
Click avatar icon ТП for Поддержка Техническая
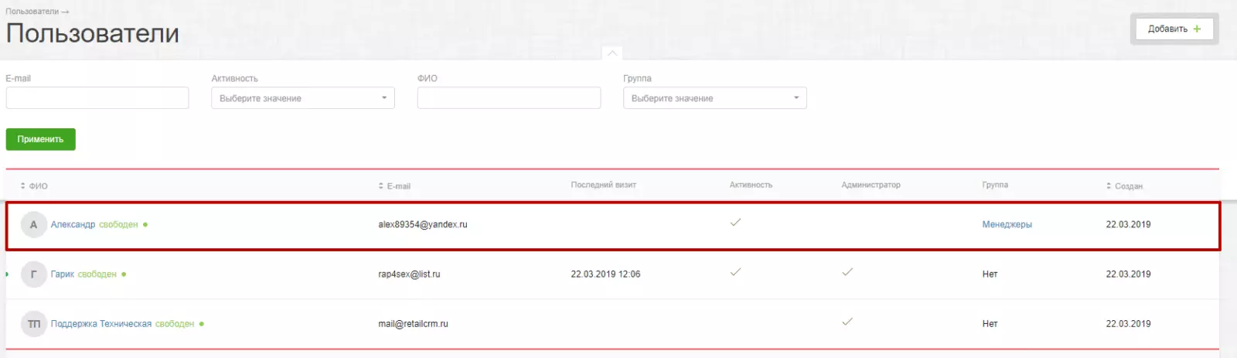(x=33, y=323)
